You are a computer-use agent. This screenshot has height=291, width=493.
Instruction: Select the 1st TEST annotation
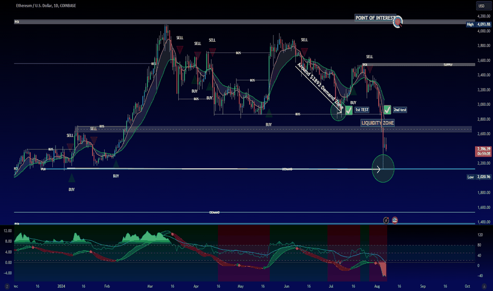pyautogui.click(x=362, y=110)
